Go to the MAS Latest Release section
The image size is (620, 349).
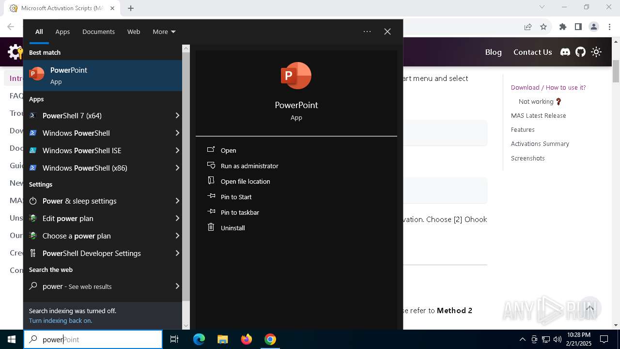tap(539, 115)
